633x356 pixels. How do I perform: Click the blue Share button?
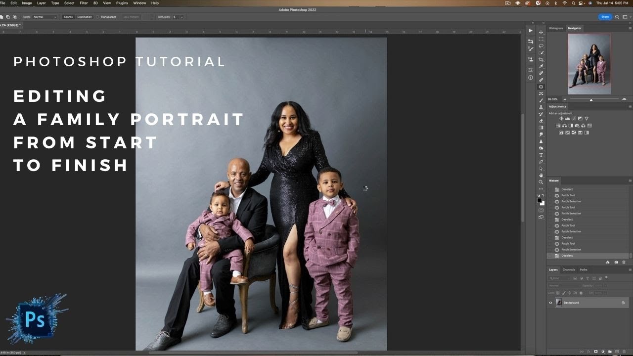[605, 17]
